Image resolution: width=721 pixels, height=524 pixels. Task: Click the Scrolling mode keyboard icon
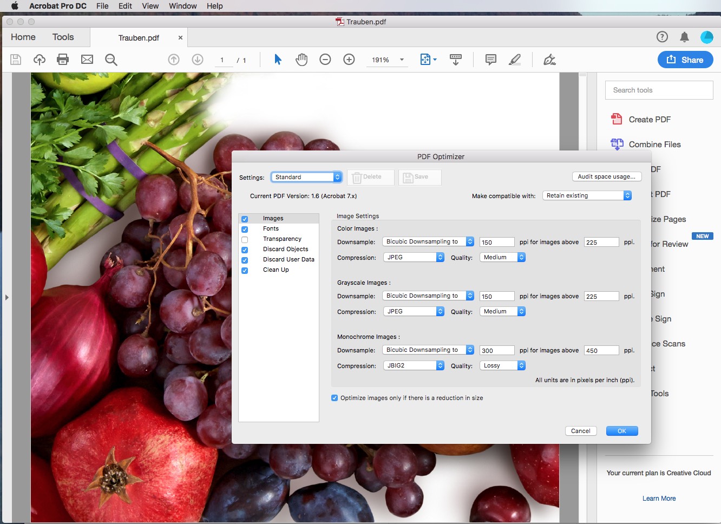tap(456, 60)
